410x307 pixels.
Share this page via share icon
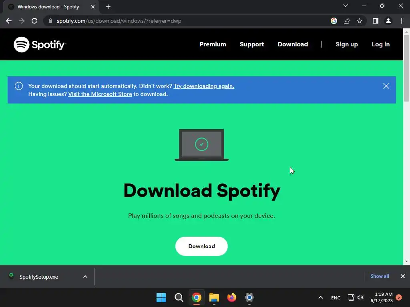(347, 21)
